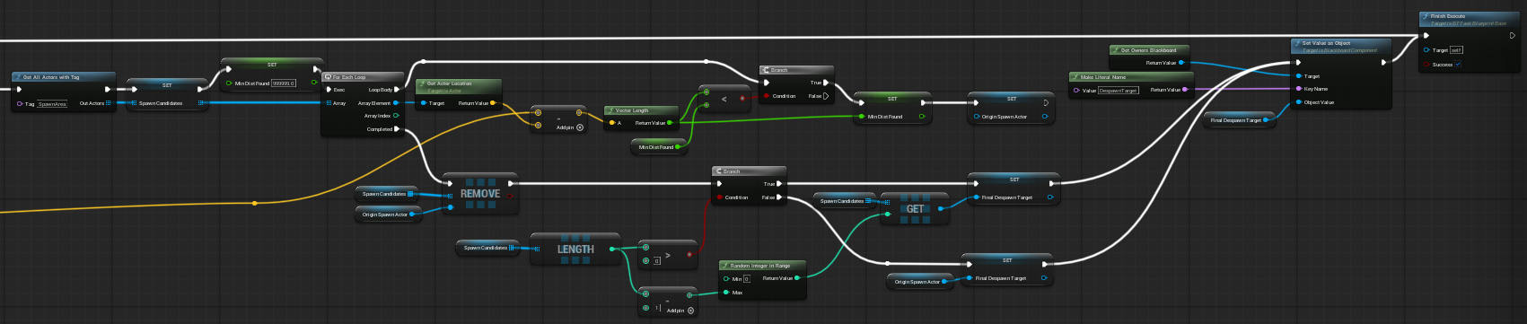Click the Target pin on Set Value as Object

click(x=1298, y=76)
